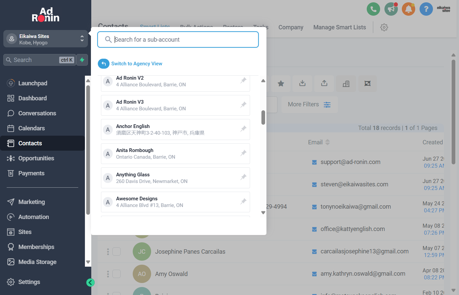Click the sidebar Search ctrl K box
The height and width of the screenshot is (295, 459).
tap(39, 60)
